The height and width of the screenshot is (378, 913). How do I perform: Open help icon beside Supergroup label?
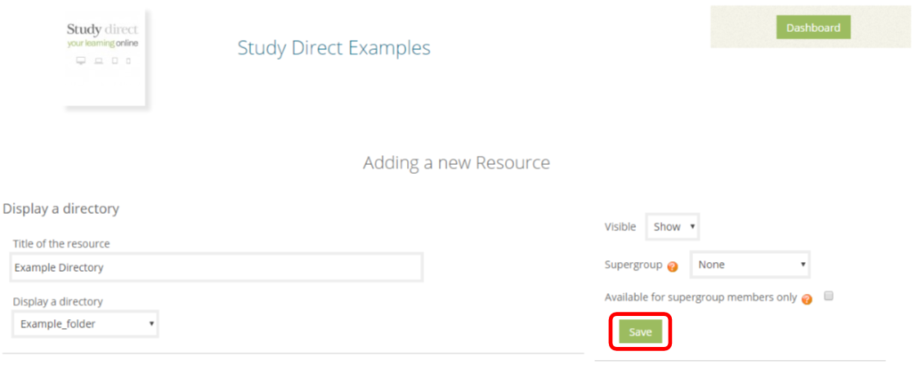[x=673, y=266]
